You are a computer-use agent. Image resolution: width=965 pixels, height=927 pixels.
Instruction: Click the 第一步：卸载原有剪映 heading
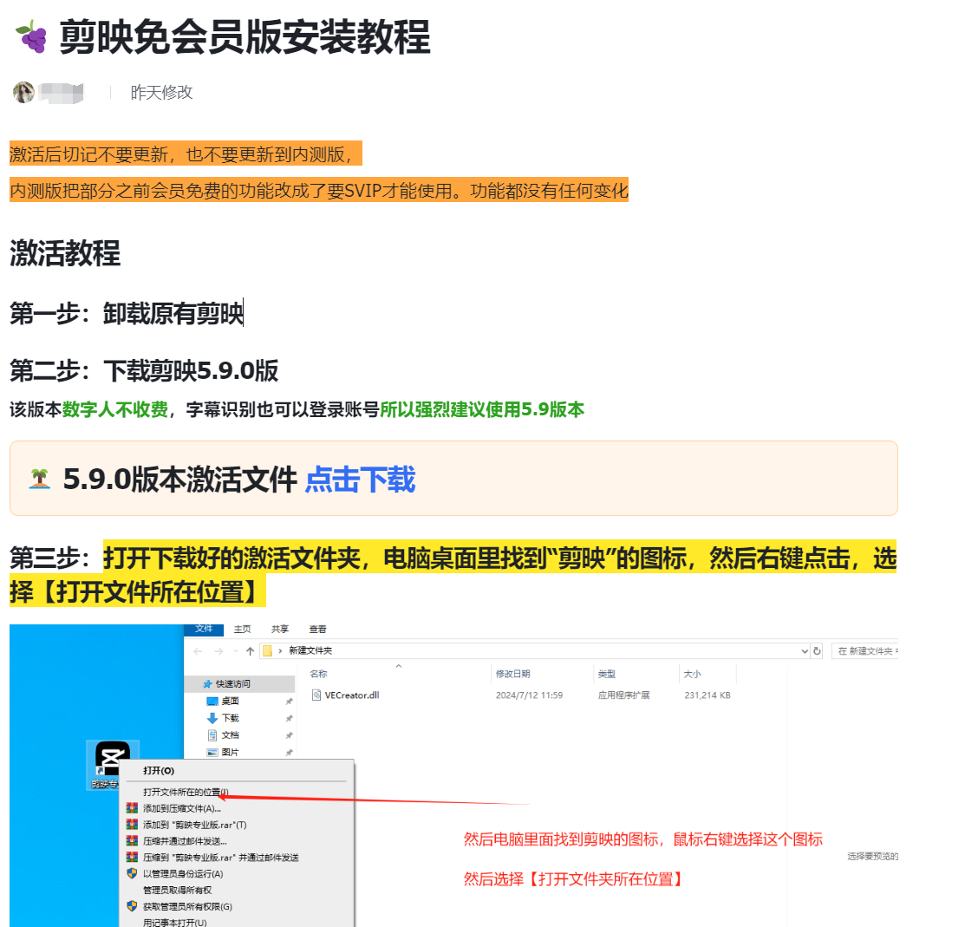click(127, 313)
